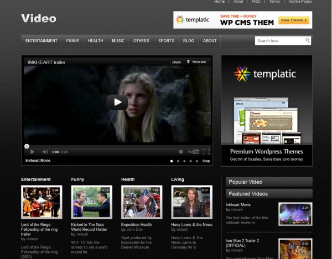The width and height of the screenshot is (332, 259).
Task: Open the Inkheart Movie title in Featured Videos
Action: pos(238,205)
